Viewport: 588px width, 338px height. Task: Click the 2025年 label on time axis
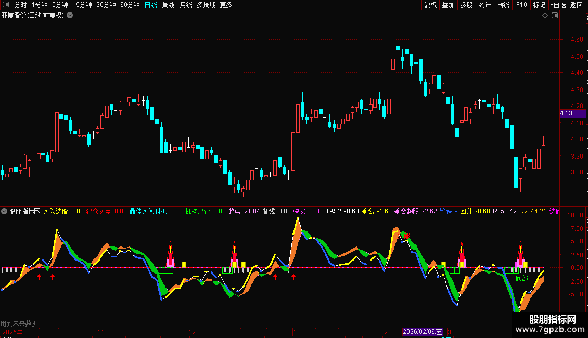[x=12, y=332]
